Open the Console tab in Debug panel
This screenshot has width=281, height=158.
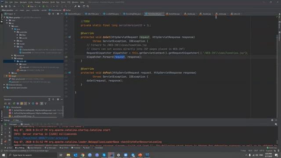click(25, 124)
